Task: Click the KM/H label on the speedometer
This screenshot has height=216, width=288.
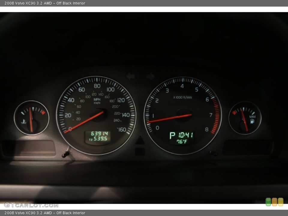Action: [x=97, y=103]
